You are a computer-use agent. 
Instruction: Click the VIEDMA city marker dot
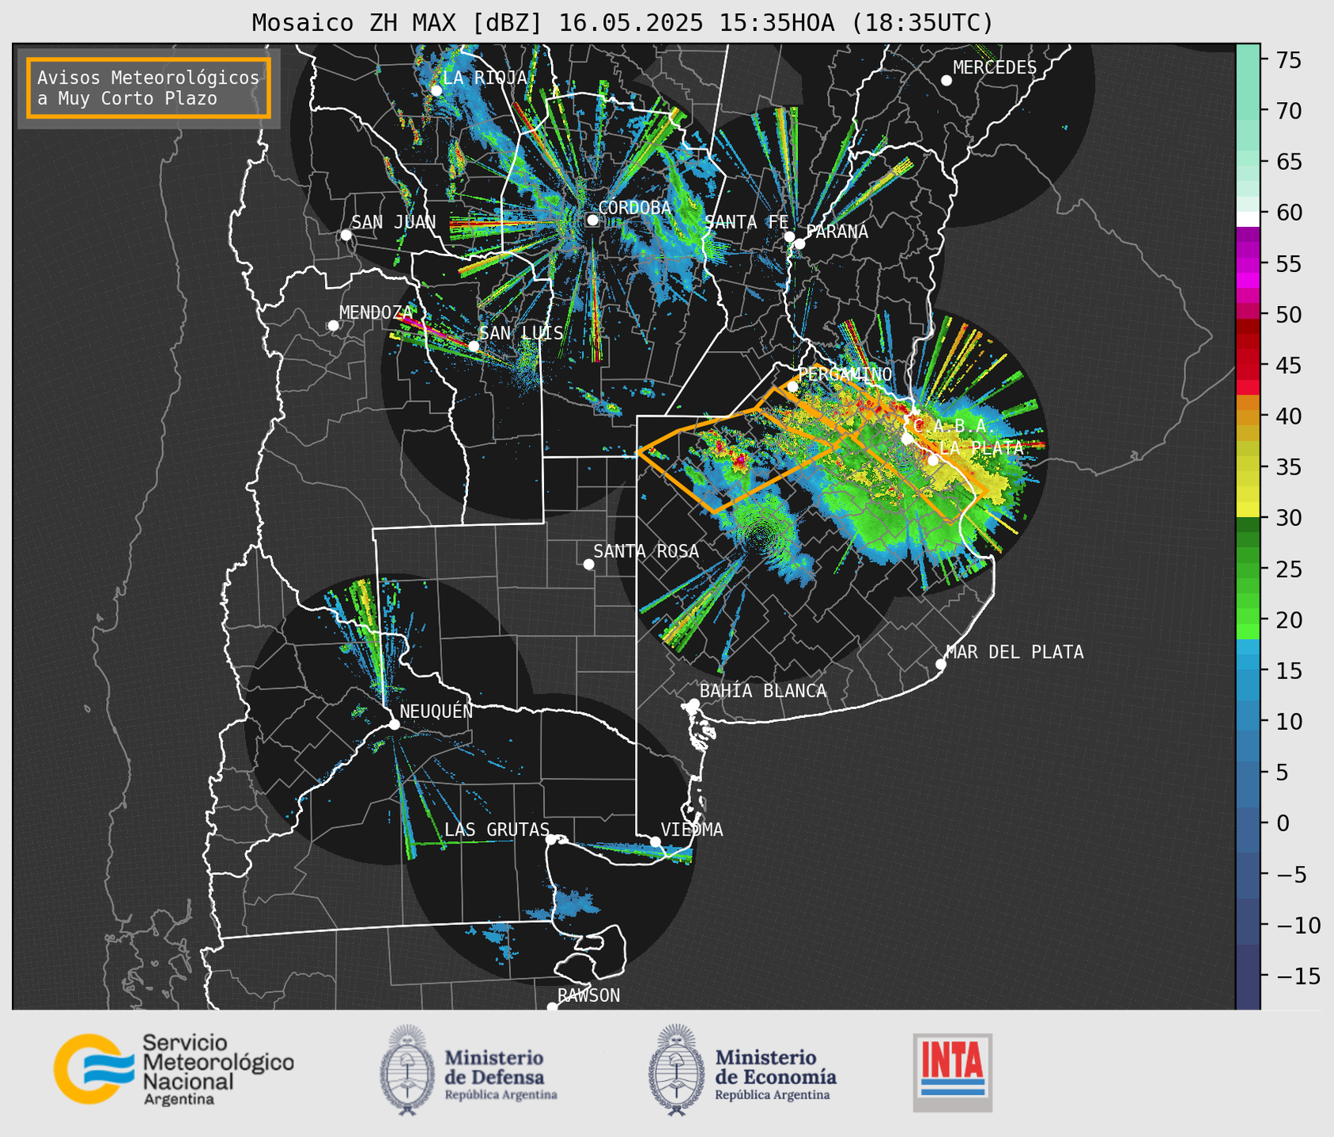point(655,841)
